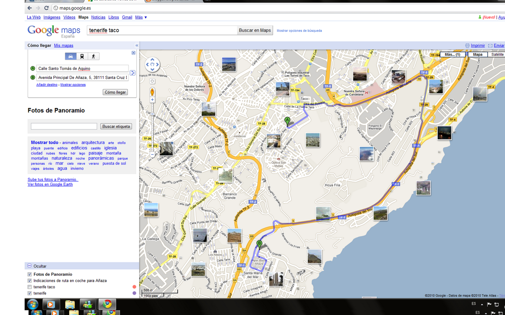This screenshot has width=505, height=315.
Task: Click the green marker A on map
Action: [x=287, y=121]
